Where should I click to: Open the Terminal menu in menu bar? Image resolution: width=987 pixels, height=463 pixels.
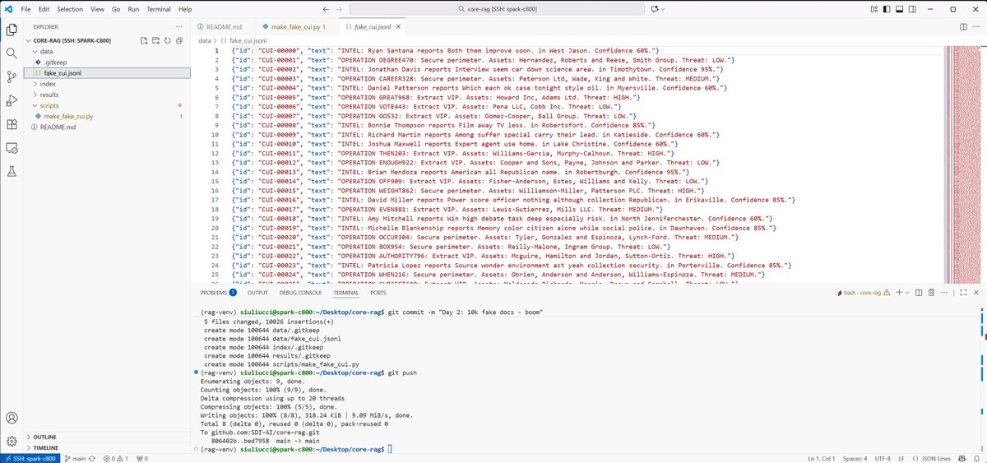tap(160, 9)
